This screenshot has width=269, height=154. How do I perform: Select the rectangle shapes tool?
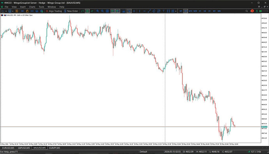point(168,11)
